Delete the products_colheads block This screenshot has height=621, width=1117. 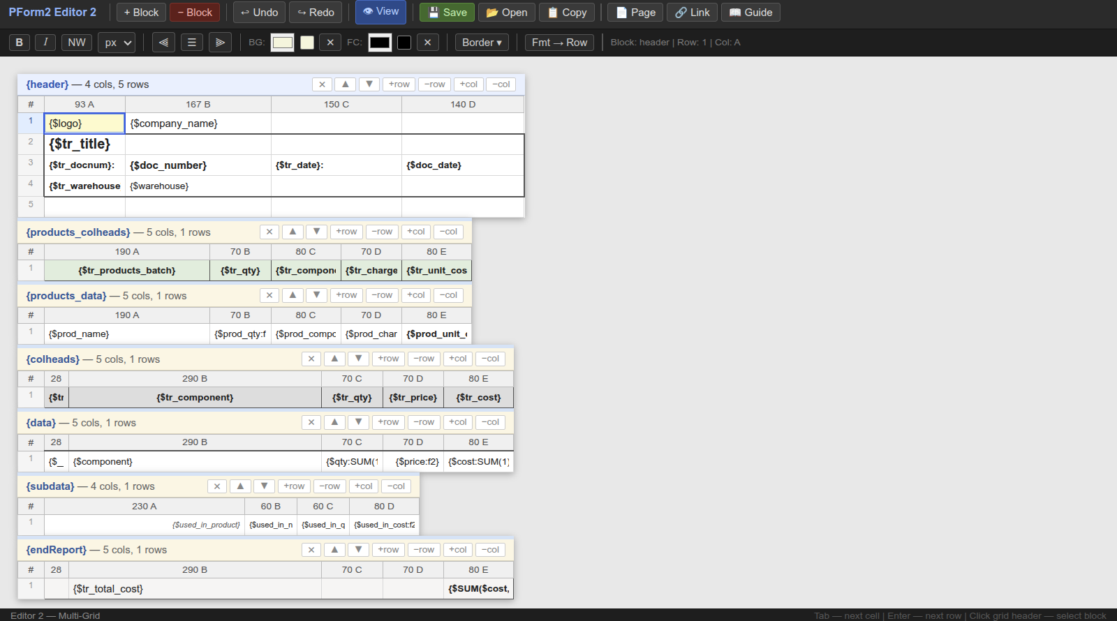click(x=269, y=232)
